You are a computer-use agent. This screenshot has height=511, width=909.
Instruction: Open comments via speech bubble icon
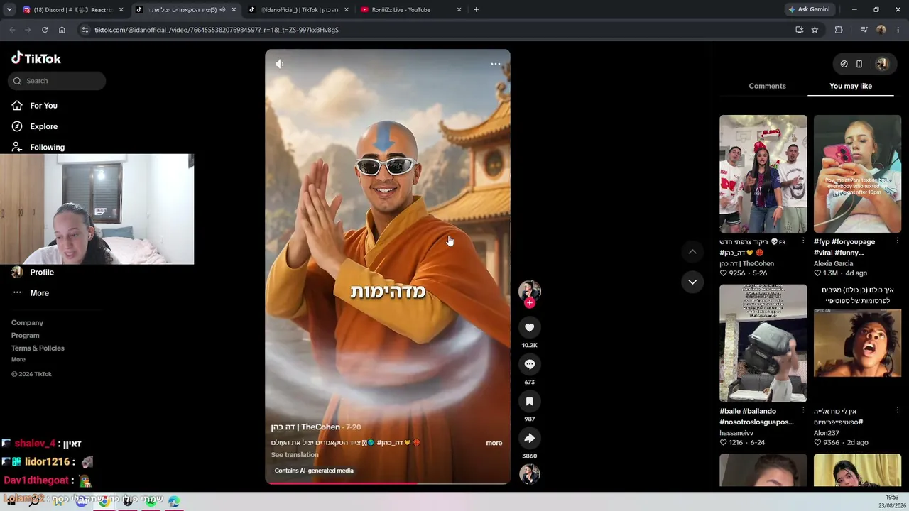point(530,364)
